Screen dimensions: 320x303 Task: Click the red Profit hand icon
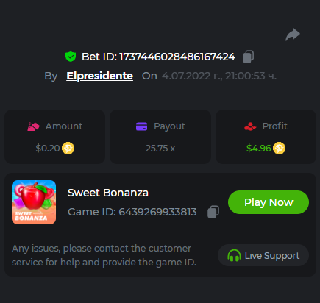pyautogui.click(x=250, y=126)
